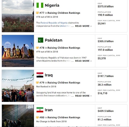Open the United Kingdom link in Nigeria text
The width and height of the screenshot is (129, 127).
click(65, 26)
